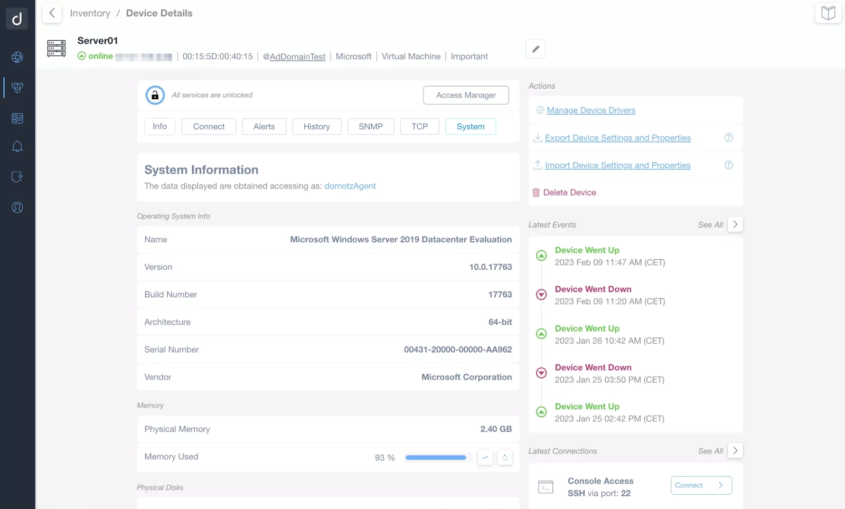Expand Latest Events with chevron arrow
The image size is (845, 509).
pos(735,224)
